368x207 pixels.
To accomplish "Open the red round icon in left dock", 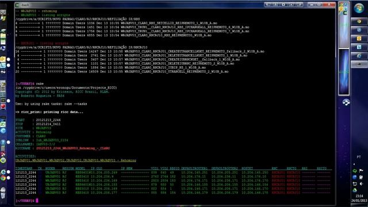I will [3, 106].
